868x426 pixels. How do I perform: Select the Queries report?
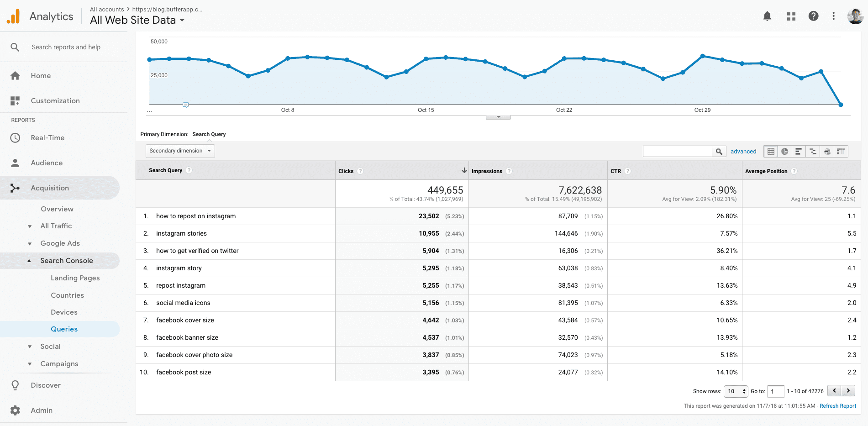pyautogui.click(x=64, y=329)
